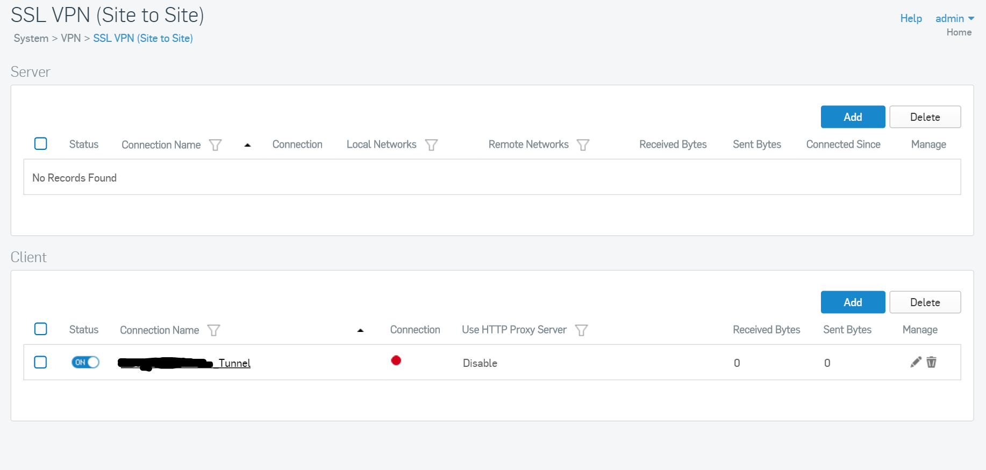Screen dimensions: 986x470
Task: Open the Tunnel connection name link
Action: tap(234, 363)
